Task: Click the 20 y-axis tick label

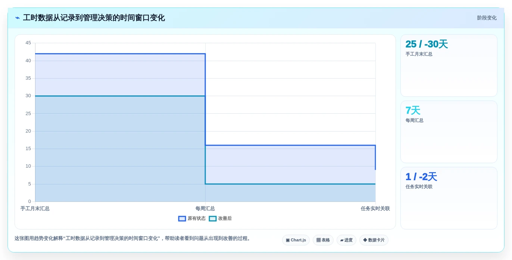Action: pos(28,131)
